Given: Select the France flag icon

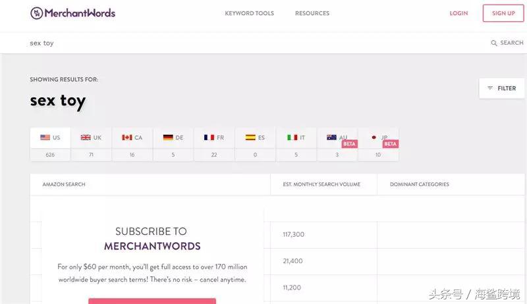Looking at the screenshot, I should coord(209,138).
